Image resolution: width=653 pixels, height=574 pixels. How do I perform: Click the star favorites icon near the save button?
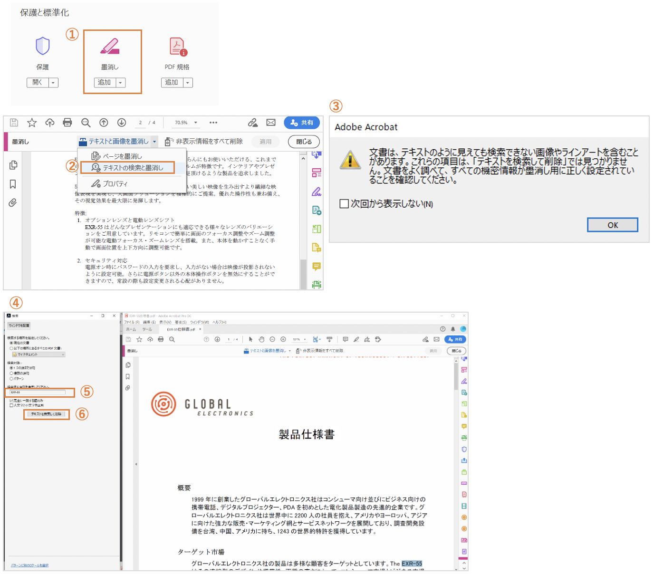[32, 122]
